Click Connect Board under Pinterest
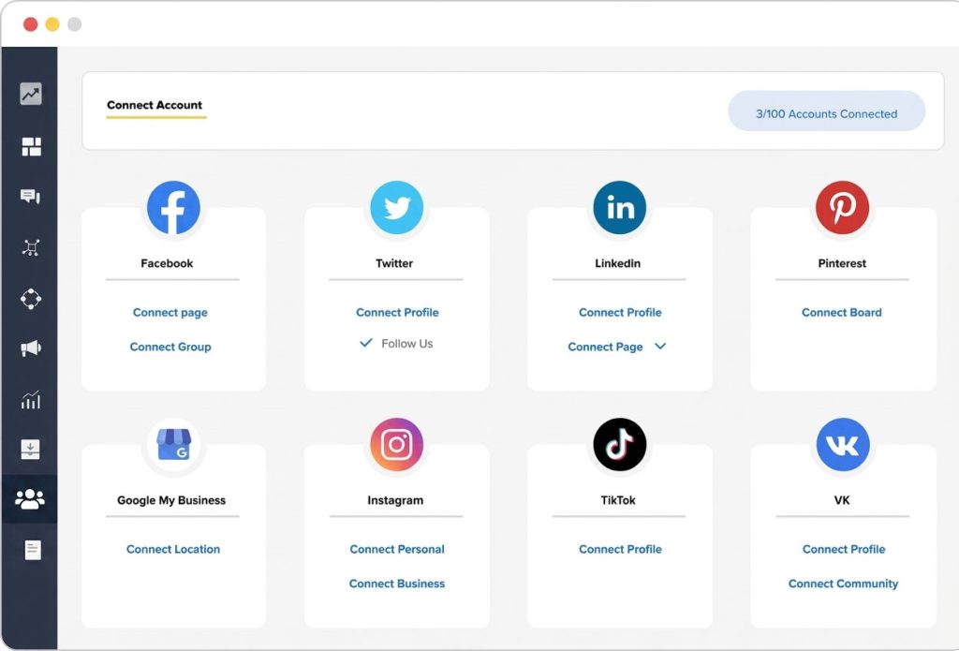The image size is (959, 651). (x=841, y=313)
